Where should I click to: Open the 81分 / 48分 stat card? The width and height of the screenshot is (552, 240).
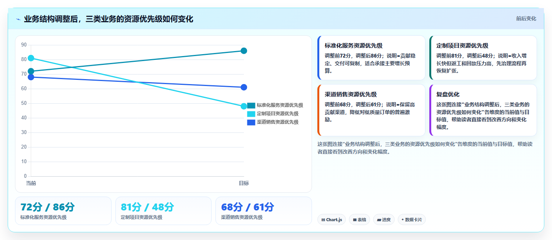tap(163, 211)
